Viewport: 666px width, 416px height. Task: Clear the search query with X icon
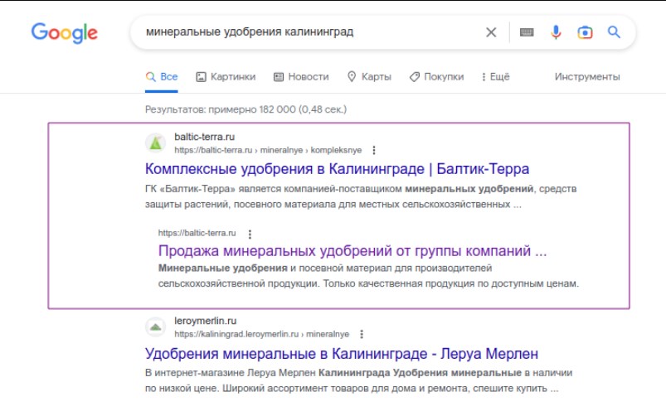click(x=491, y=32)
